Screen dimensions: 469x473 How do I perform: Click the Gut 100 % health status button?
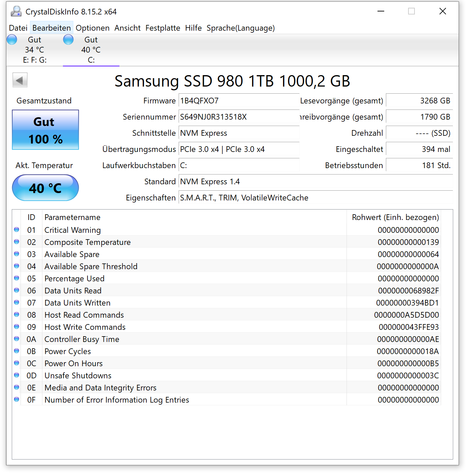tap(45, 130)
